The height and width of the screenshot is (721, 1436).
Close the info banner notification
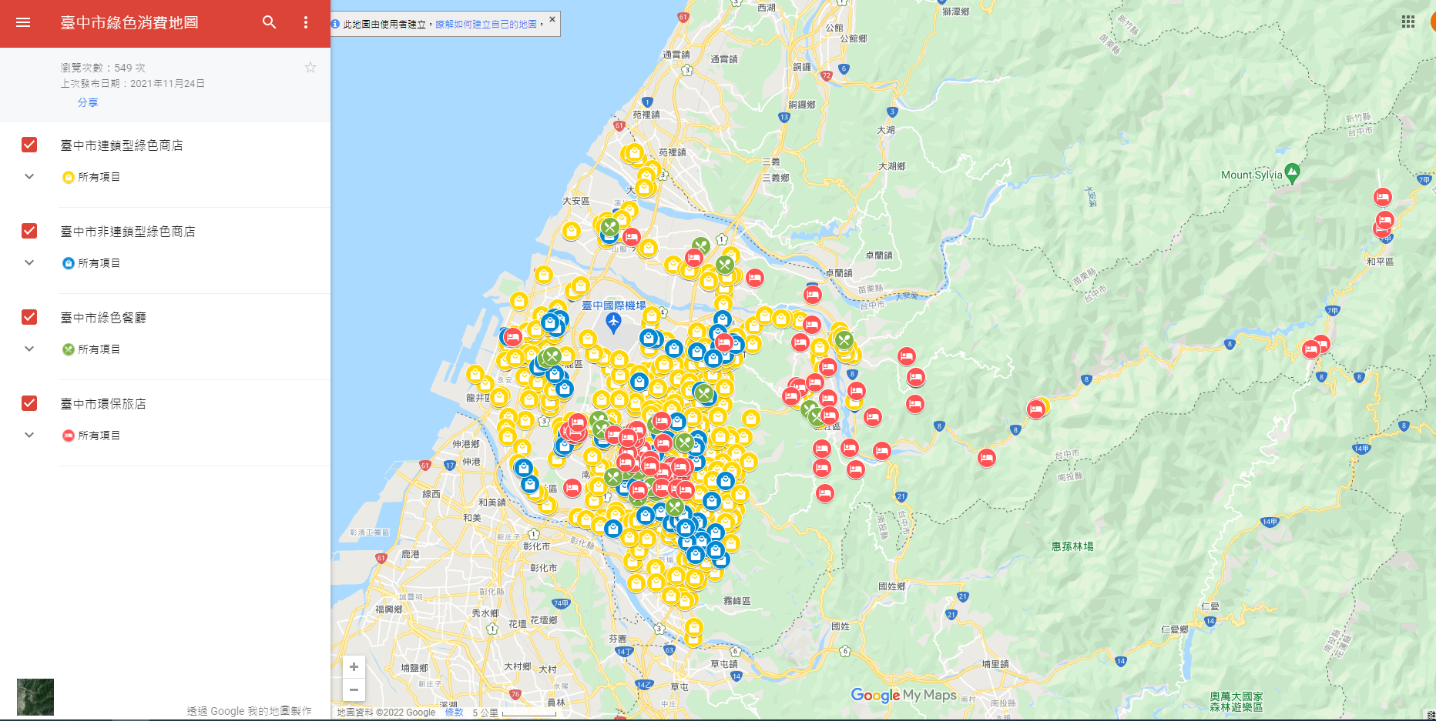(x=552, y=19)
